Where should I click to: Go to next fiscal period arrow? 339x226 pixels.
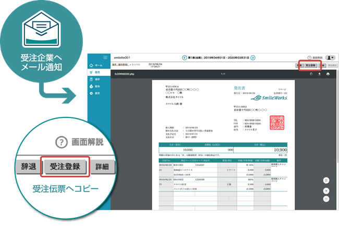(x=253, y=57)
